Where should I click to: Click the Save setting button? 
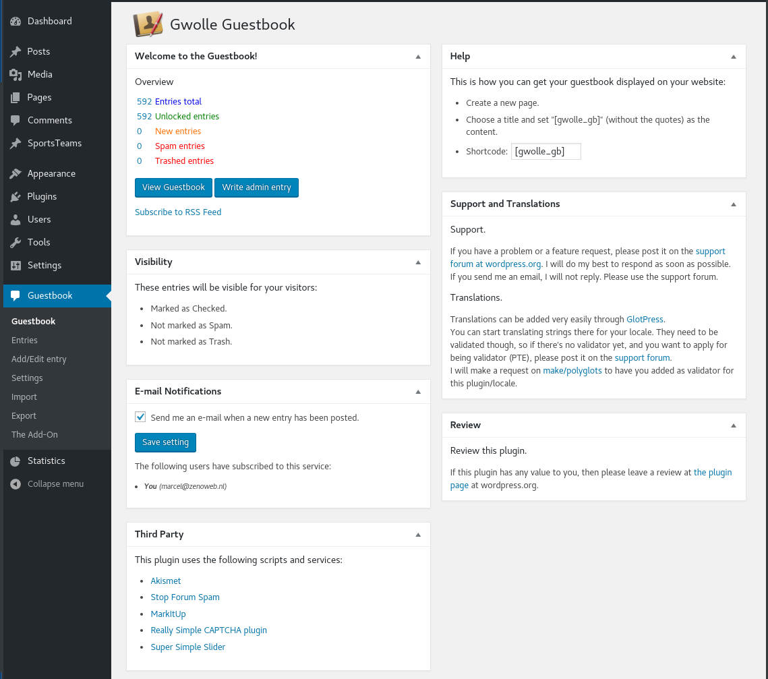coord(165,442)
